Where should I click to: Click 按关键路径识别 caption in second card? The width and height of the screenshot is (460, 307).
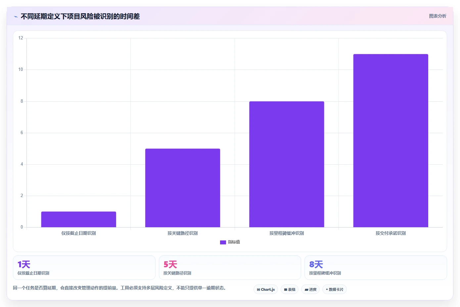(x=177, y=273)
